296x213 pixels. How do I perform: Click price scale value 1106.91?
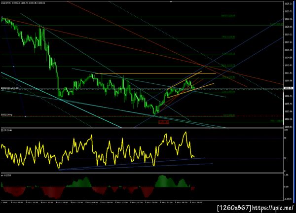(x=288, y=96)
